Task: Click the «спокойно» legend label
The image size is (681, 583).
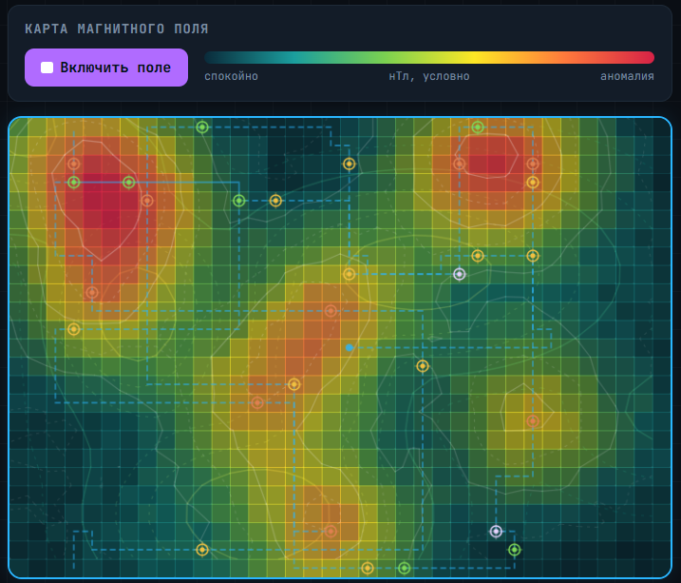Action: [231, 76]
